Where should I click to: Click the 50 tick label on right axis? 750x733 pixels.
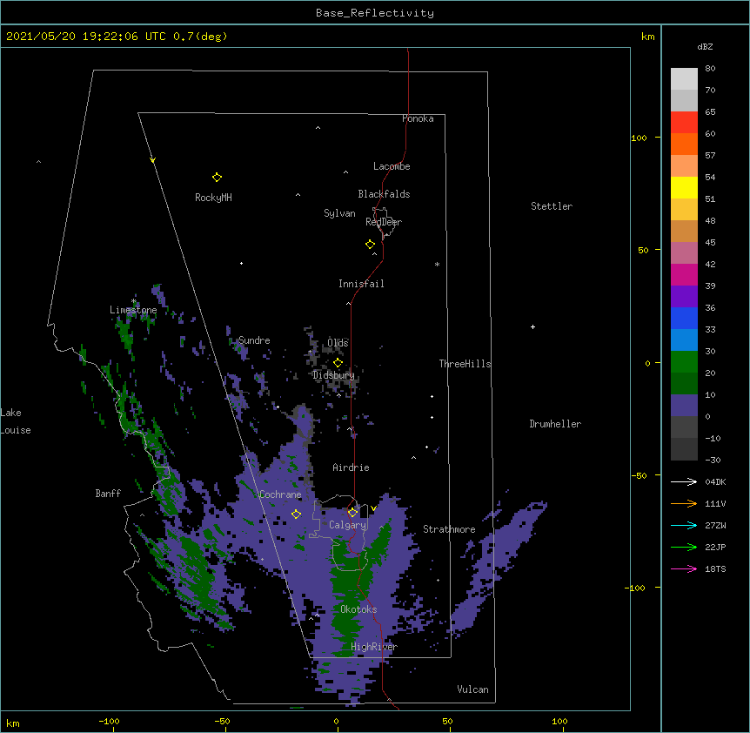click(x=643, y=250)
